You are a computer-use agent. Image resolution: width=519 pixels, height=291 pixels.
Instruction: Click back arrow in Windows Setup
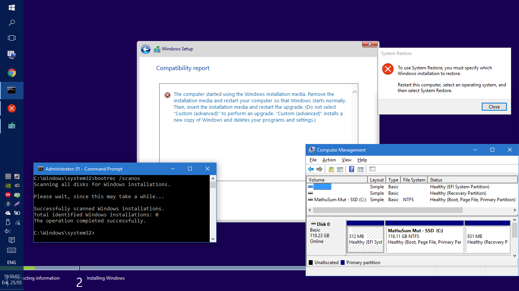pyautogui.click(x=146, y=49)
